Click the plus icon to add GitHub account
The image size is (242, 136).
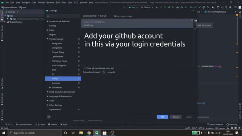point(195,21)
